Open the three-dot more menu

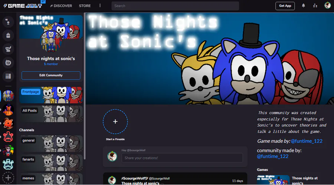pos(100,6)
